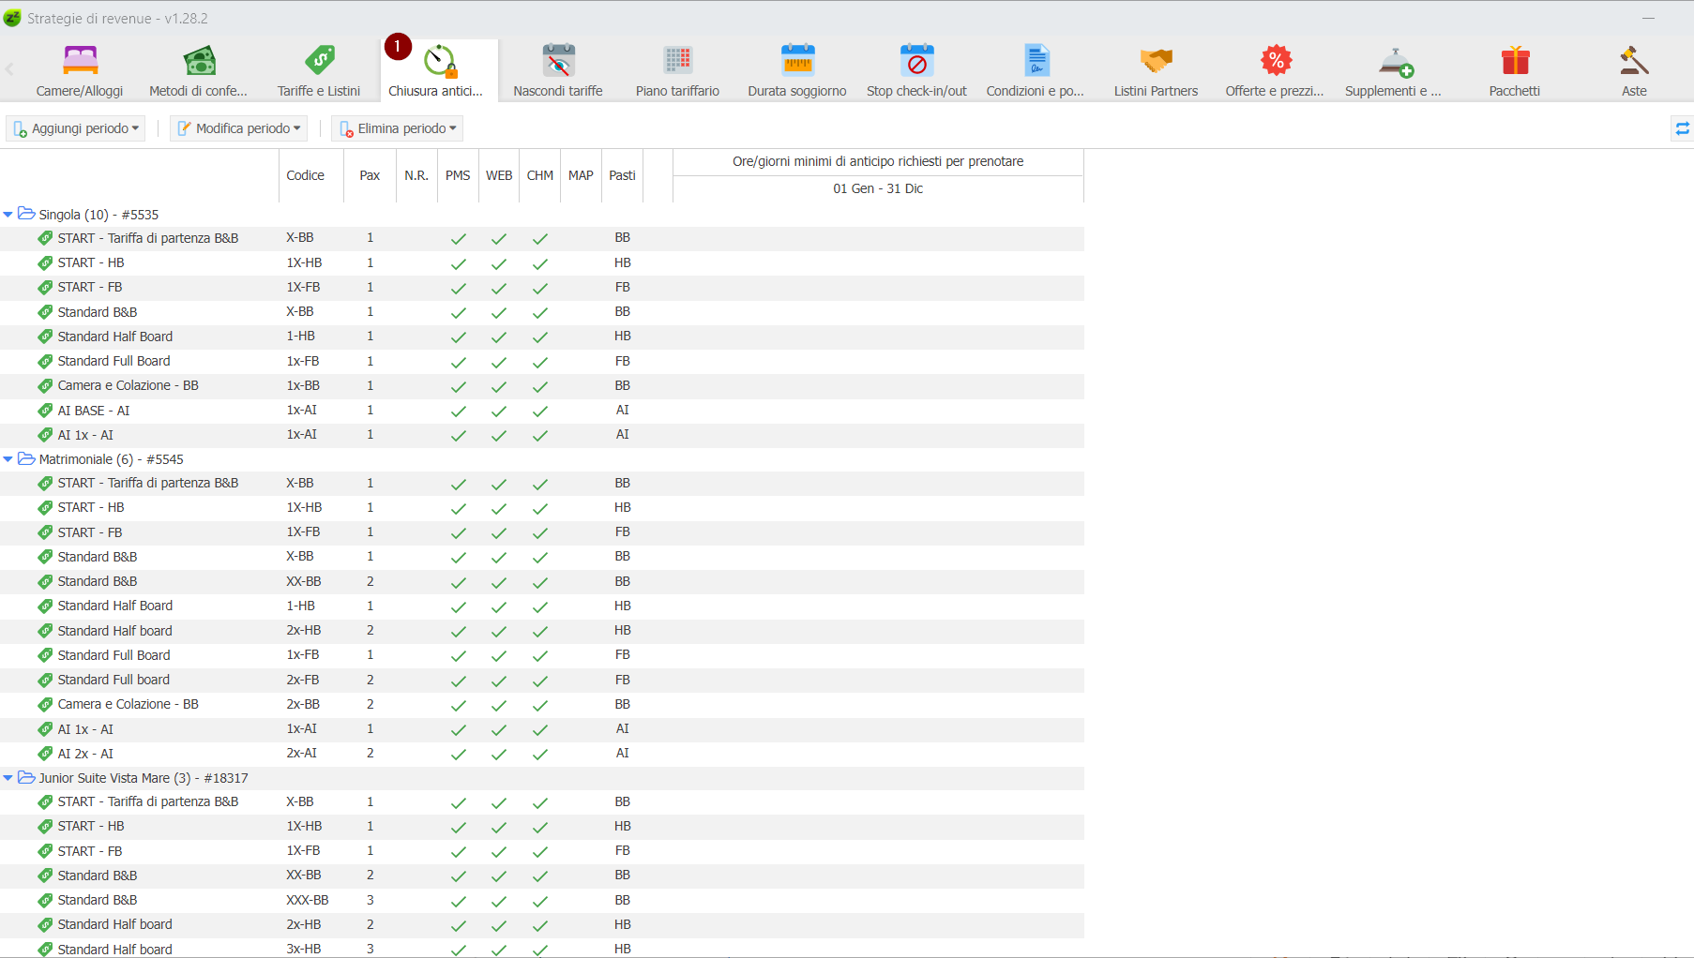The width and height of the screenshot is (1694, 958).
Task: Collapse the Matrimoniale (6) group
Action: click(x=8, y=459)
